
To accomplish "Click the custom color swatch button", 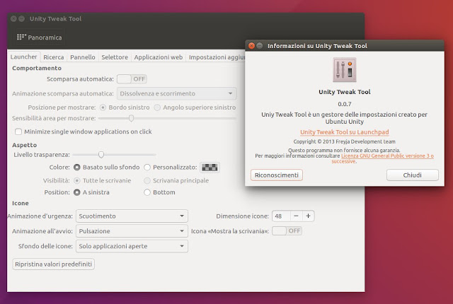I will 210,168.
